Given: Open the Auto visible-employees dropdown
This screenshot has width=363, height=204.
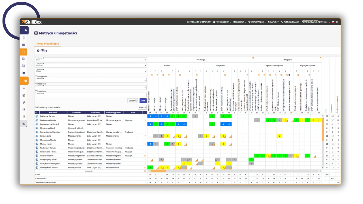Looking at the screenshot, I should click(142, 107).
